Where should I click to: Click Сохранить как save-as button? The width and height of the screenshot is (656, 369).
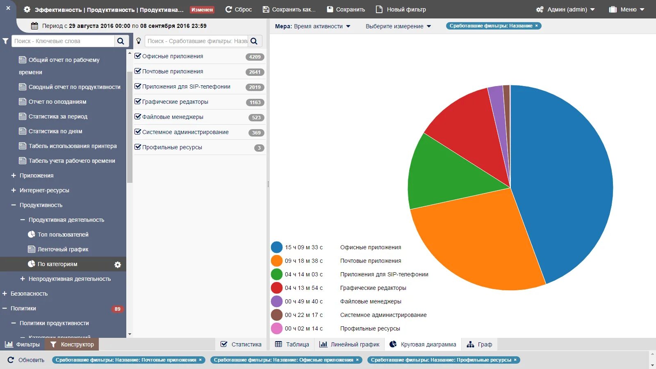click(289, 9)
